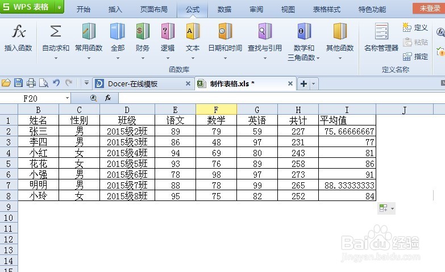The height and width of the screenshot is (272, 445).
Task: Select the 平均值 header cell
Action: click(347, 120)
